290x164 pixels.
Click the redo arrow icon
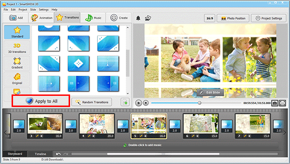[66, 154]
